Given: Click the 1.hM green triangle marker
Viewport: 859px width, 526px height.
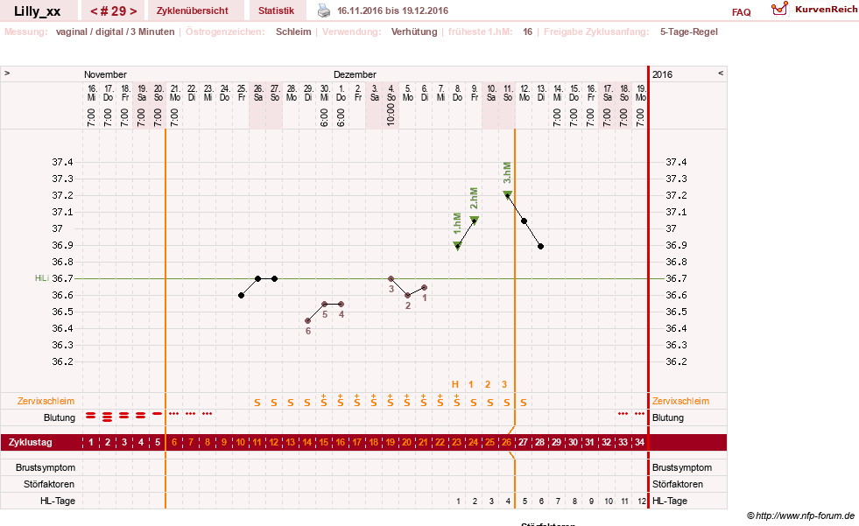Looking at the screenshot, I should (x=457, y=245).
